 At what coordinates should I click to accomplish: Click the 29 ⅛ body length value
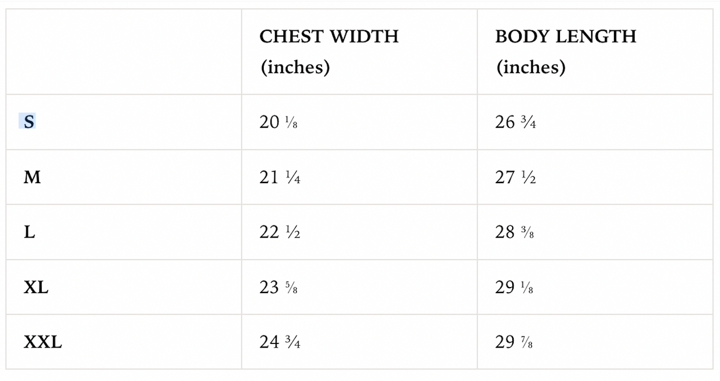coord(514,288)
